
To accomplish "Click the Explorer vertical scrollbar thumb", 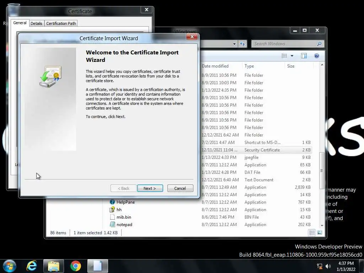I will [x=322, y=171].
